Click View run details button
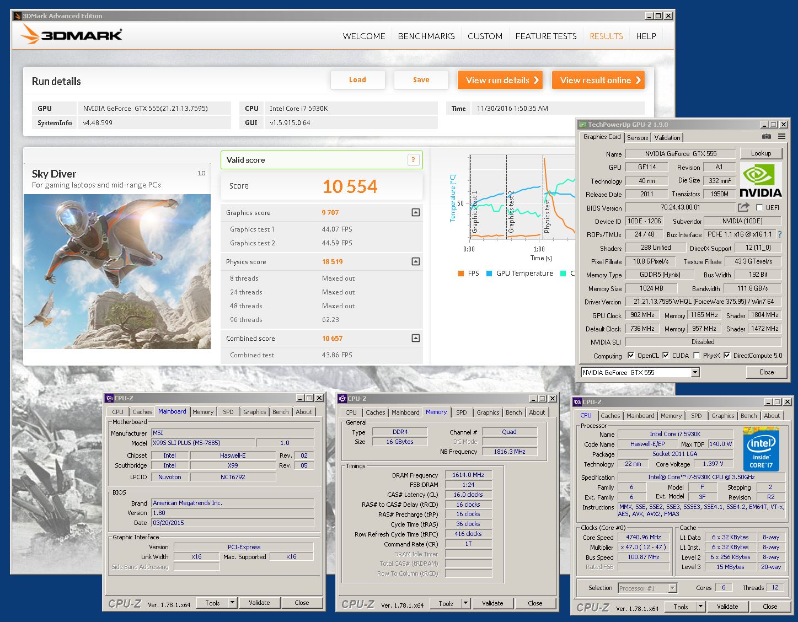The height and width of the screenshot is (622, 798). coord(500,80)
